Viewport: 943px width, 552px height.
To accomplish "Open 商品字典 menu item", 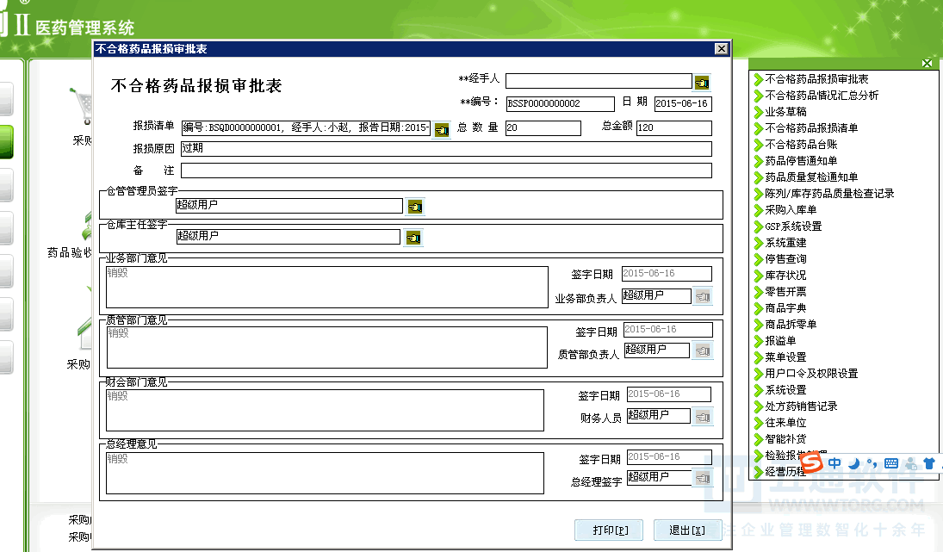I will tap(785, 308).
